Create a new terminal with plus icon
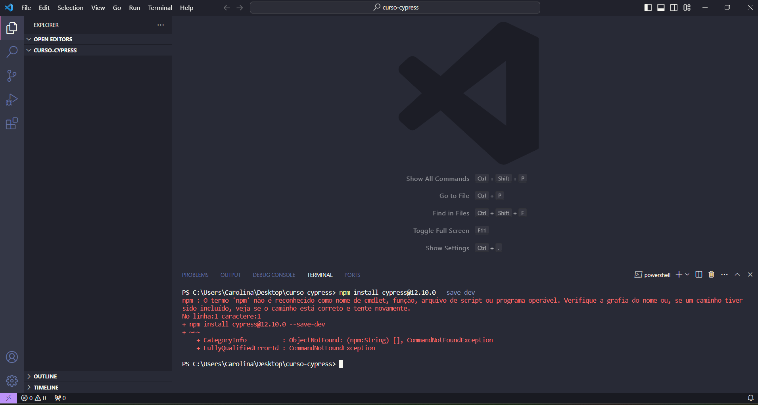The image size is (758, 405). (679, 274)
